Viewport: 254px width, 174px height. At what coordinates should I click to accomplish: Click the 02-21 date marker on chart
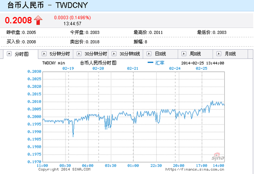(x=133, y=68)
